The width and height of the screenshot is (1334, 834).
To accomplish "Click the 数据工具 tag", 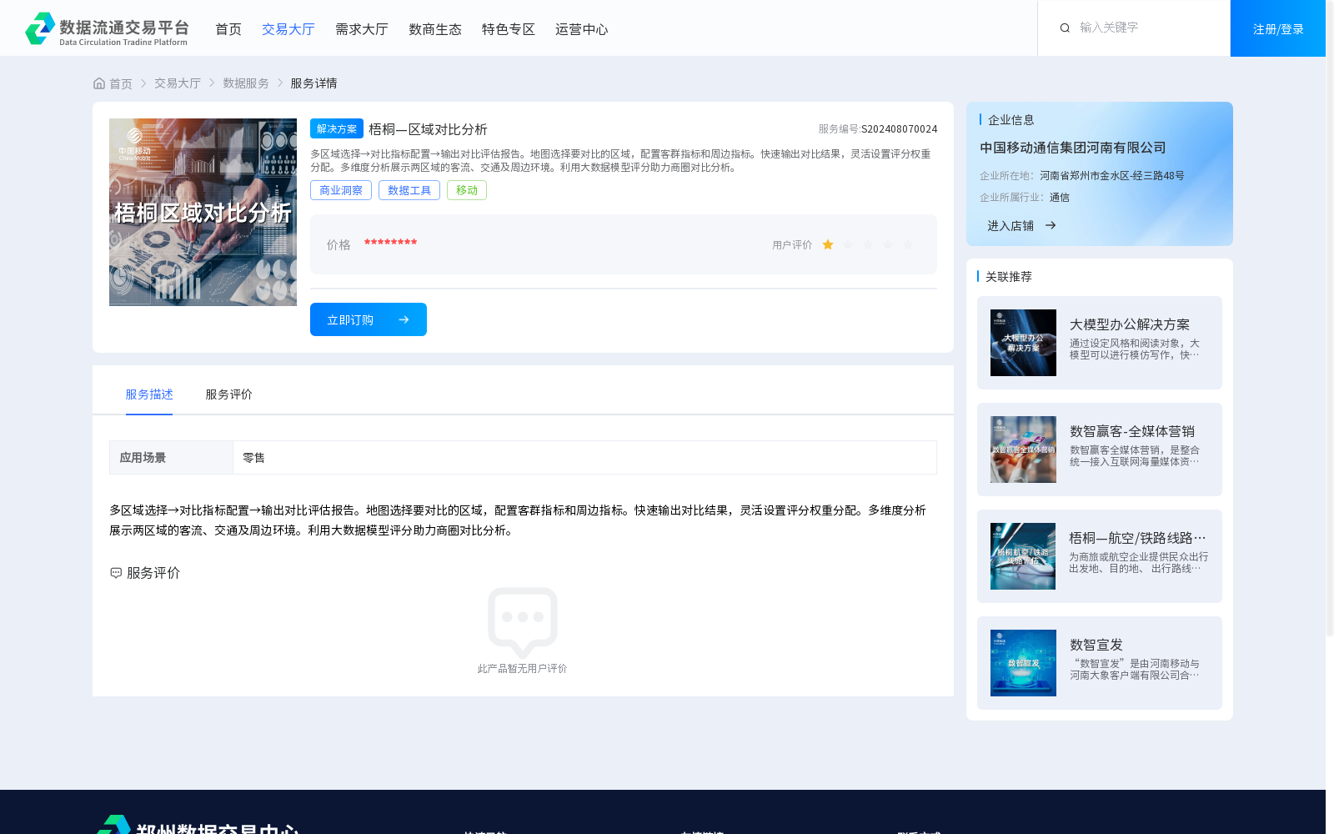I will pos(409,190).
